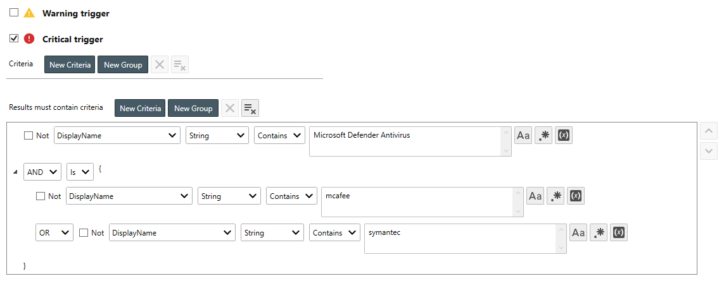Collapse the AND group with the triangle expander
The image size is (724, 281).
(15, 171)
